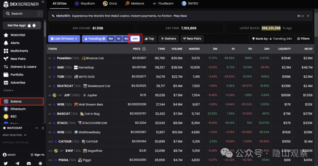This screenshot has width=318, height=166.
Task: Expand Watchlist panel with up-chevrons icon
Action: (43, 128)
